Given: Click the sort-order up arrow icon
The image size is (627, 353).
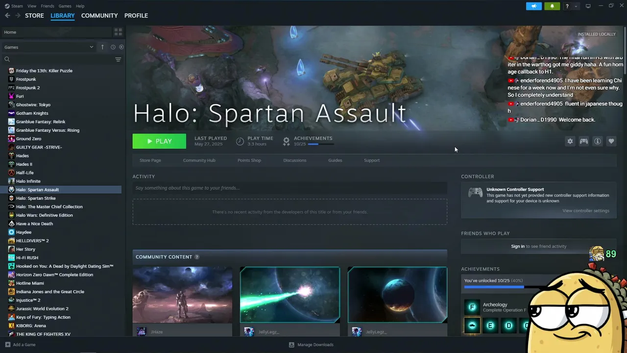Looking at the screenshot, I should point(102,47).
